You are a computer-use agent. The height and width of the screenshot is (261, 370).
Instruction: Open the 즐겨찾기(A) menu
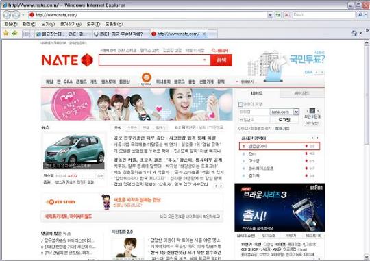pyautogui.click(x=71, y=24)
